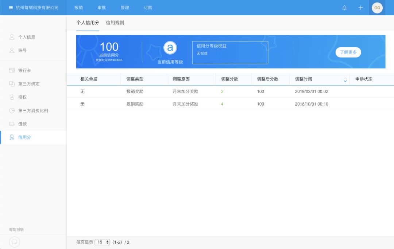394x249 pixels.
Task: Open 报销 top menu
Action: coord(78,8)
